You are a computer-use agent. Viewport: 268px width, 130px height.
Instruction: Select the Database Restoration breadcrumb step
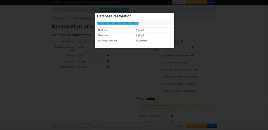[x=82, y=18]
